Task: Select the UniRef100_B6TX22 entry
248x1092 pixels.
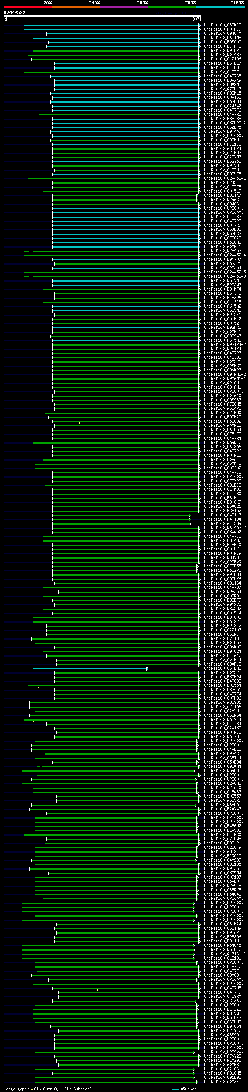Action: coord(222,621)
